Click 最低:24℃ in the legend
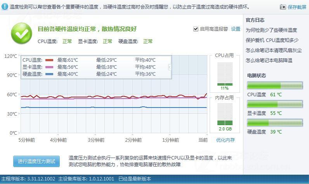The width and height of the screenshot is (309, 184). click(106, 74)
